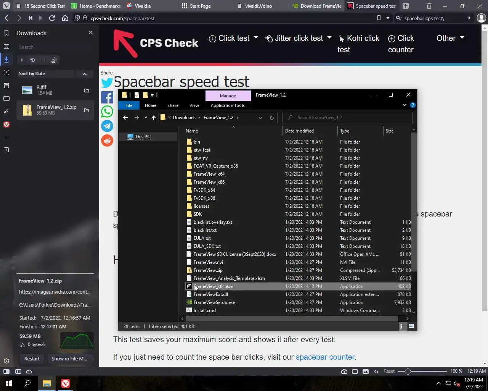Select FrameViewSetup.exe in the file list
The image size is (488, 391).
point(214,302)
